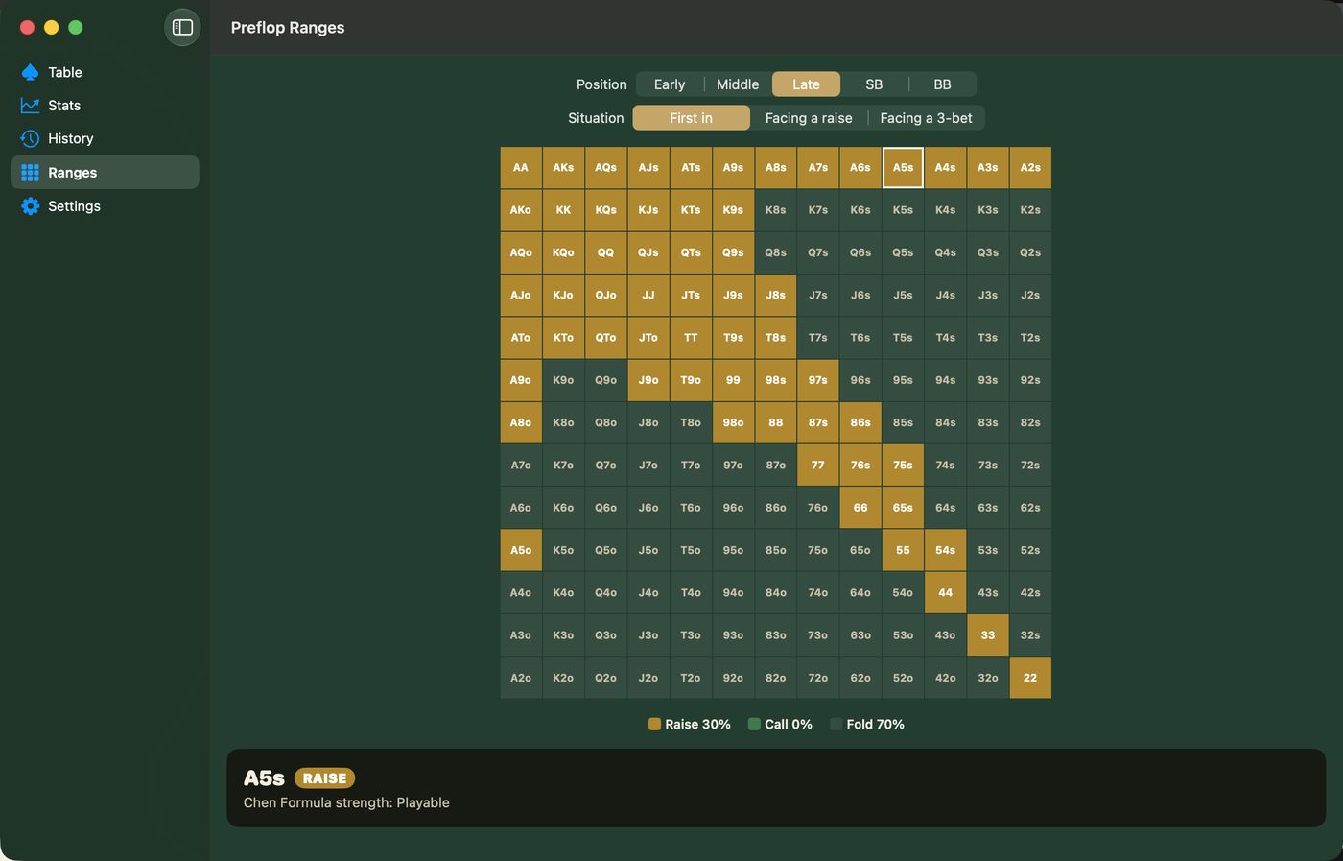The width and height of the screenshot is (1343, 861).
Task: Select the Late position tab
Action: pyautogui.click(x=806, y=84)
